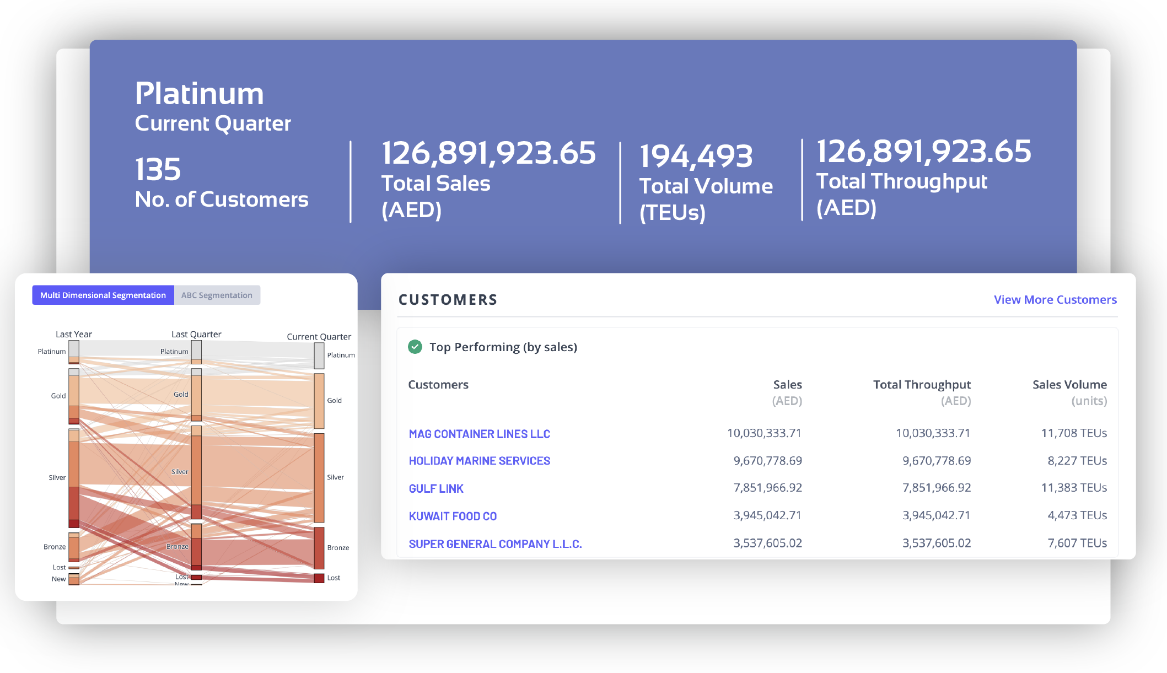This screenshot has width=1167, height=673.
Task: Click the Total Throughput column header
Action: coord(921,385)
